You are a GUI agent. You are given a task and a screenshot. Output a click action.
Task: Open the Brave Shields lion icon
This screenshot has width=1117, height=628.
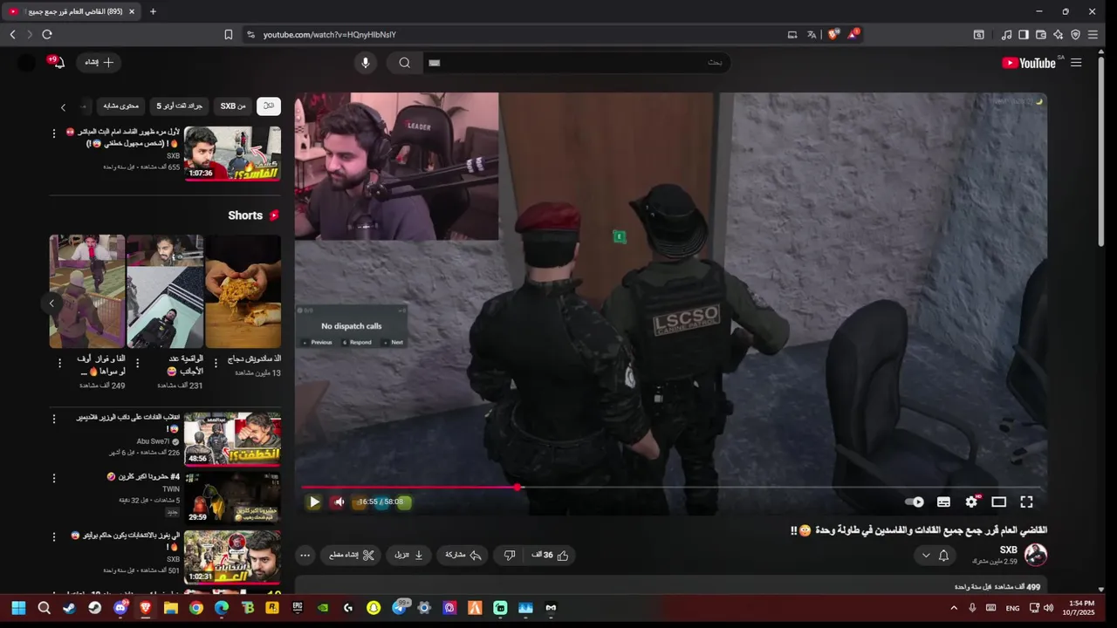833,35
